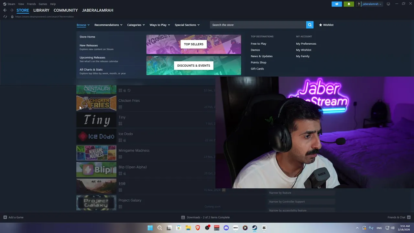The image size is (414, 233).
Task: Open the Points Shop link
Action: [258, 62]
